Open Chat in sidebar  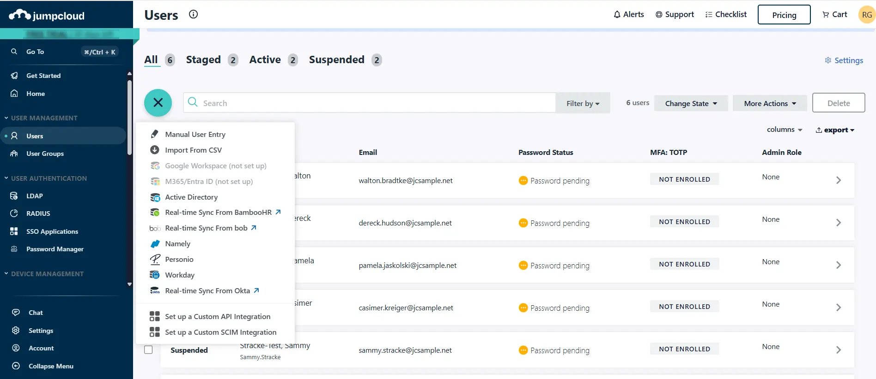(36, 313)
